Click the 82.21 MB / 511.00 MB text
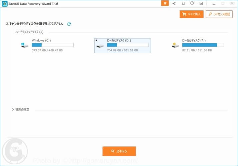The image size is (238, 166). (197, 50)
